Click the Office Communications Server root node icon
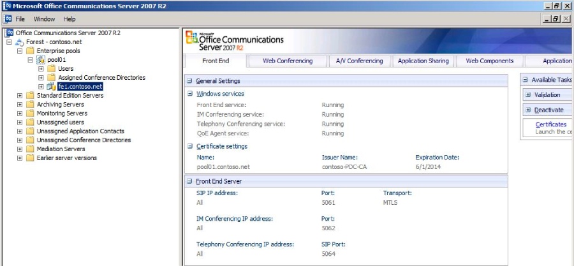This screenshot has width=574, height=266. click(9, 33)
